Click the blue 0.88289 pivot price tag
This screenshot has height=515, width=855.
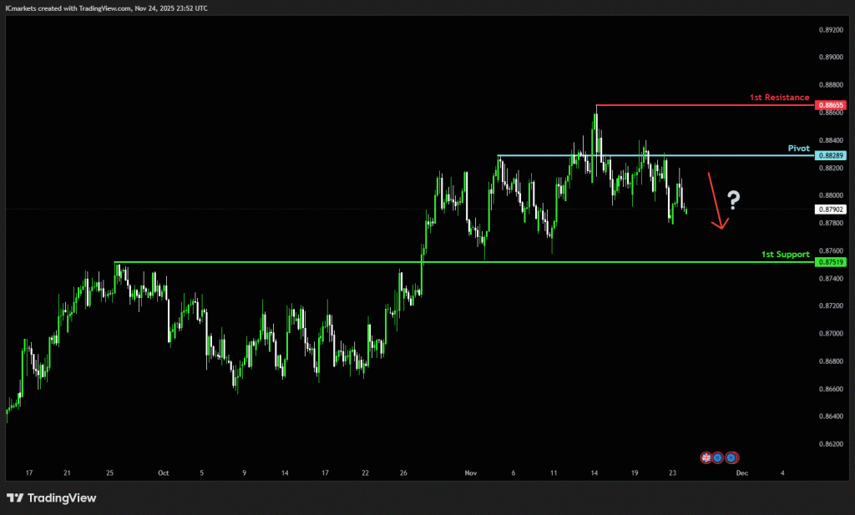832,156
